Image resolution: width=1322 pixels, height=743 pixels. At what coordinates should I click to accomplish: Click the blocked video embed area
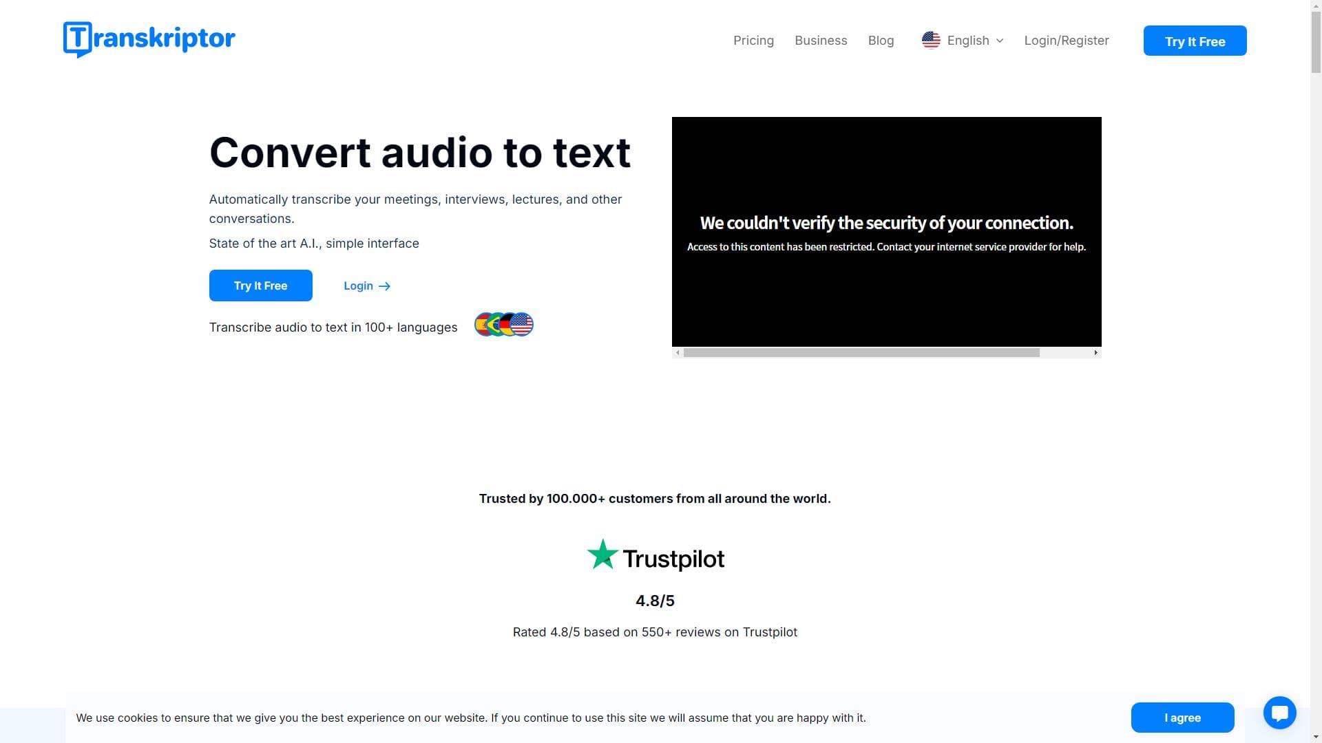click(887, 232)
